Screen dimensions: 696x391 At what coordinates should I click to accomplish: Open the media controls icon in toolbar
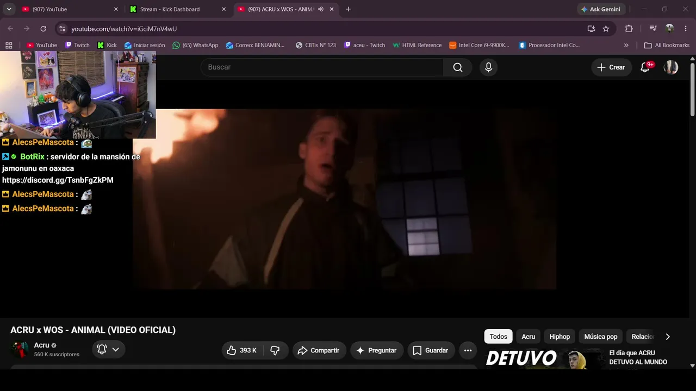point(653,29)
